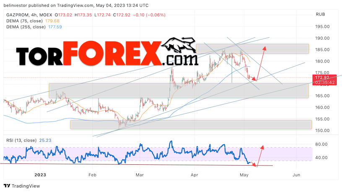Screen dimensions: 342x192
Task: Click price axis label '180.00'
Action: pos(322,61)
